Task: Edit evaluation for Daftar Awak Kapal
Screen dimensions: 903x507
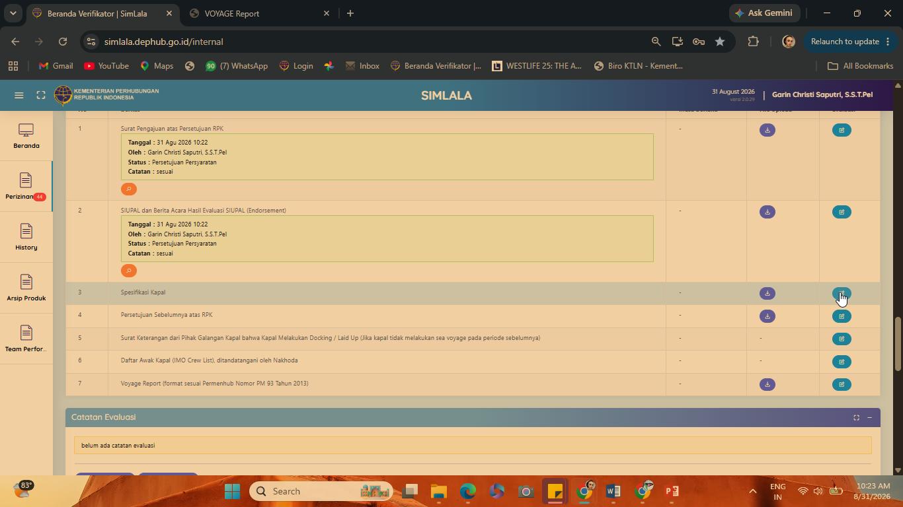Action: (x=842, y=362)
